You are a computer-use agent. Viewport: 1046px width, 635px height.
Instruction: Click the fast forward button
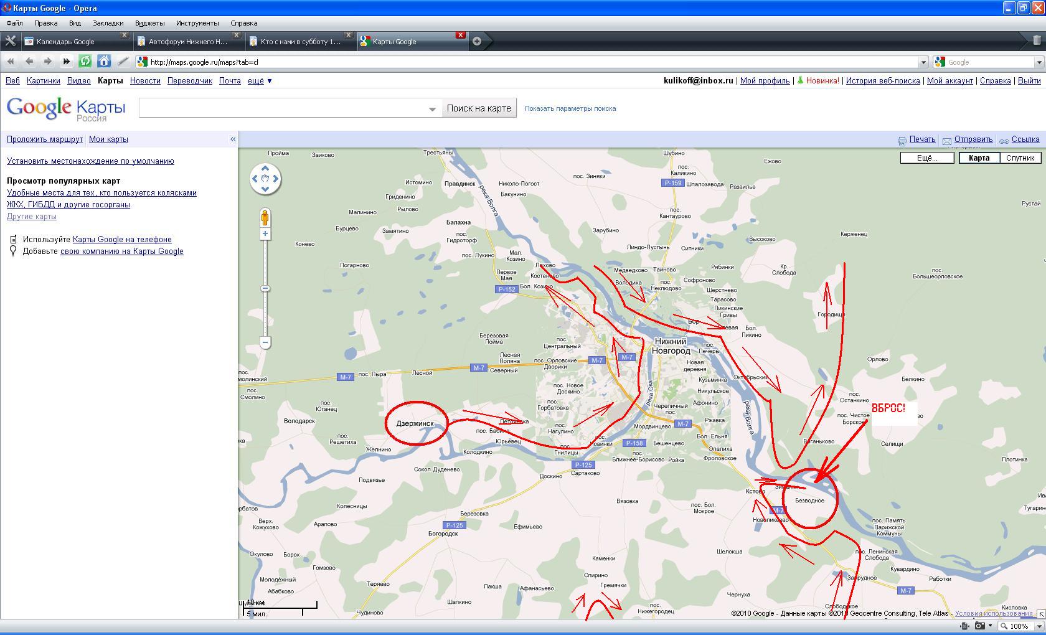click(x=66, y=61)
